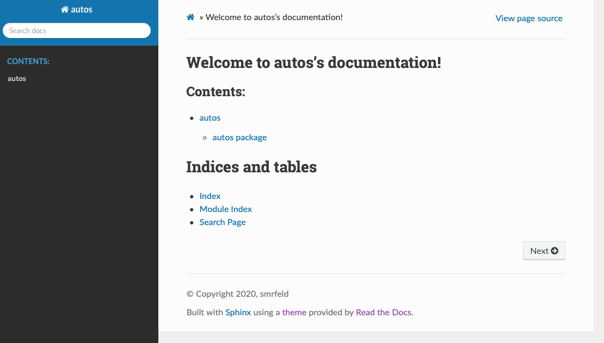Image resolution: width=604 pixels, height=343 pixels.
Task: Click the Copyright 2020, smrfeld footer text
Action: 238,294
